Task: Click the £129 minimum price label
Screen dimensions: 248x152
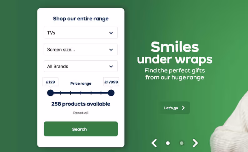Action: (x=51, y=82)
